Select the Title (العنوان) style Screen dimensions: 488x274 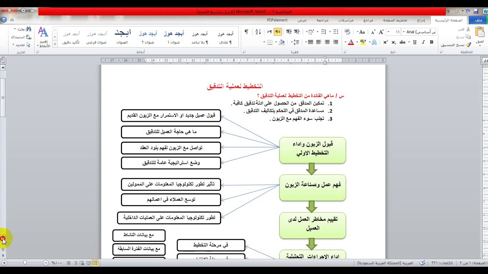pyautogui.click(x=122, y=37)
